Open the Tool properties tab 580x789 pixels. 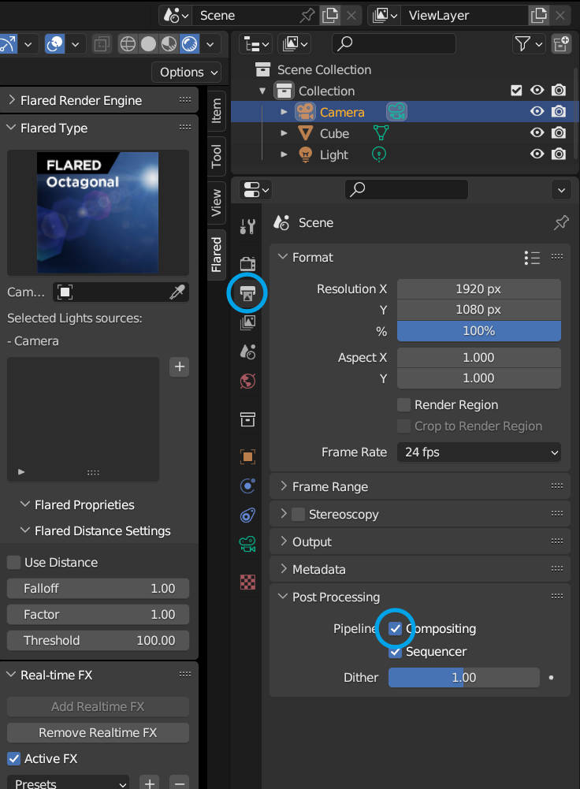(x=247, y=226)
